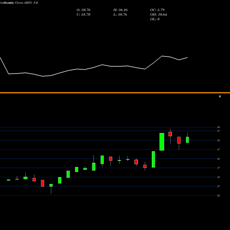Click the OH: 10.64 label
Viewport: 230px width, 230px height.
[x=158, y=15]
